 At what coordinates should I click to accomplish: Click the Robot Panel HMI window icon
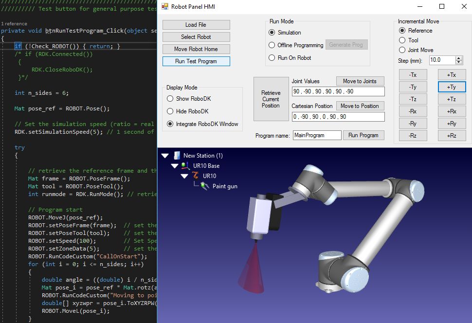[x=164, y=6]
